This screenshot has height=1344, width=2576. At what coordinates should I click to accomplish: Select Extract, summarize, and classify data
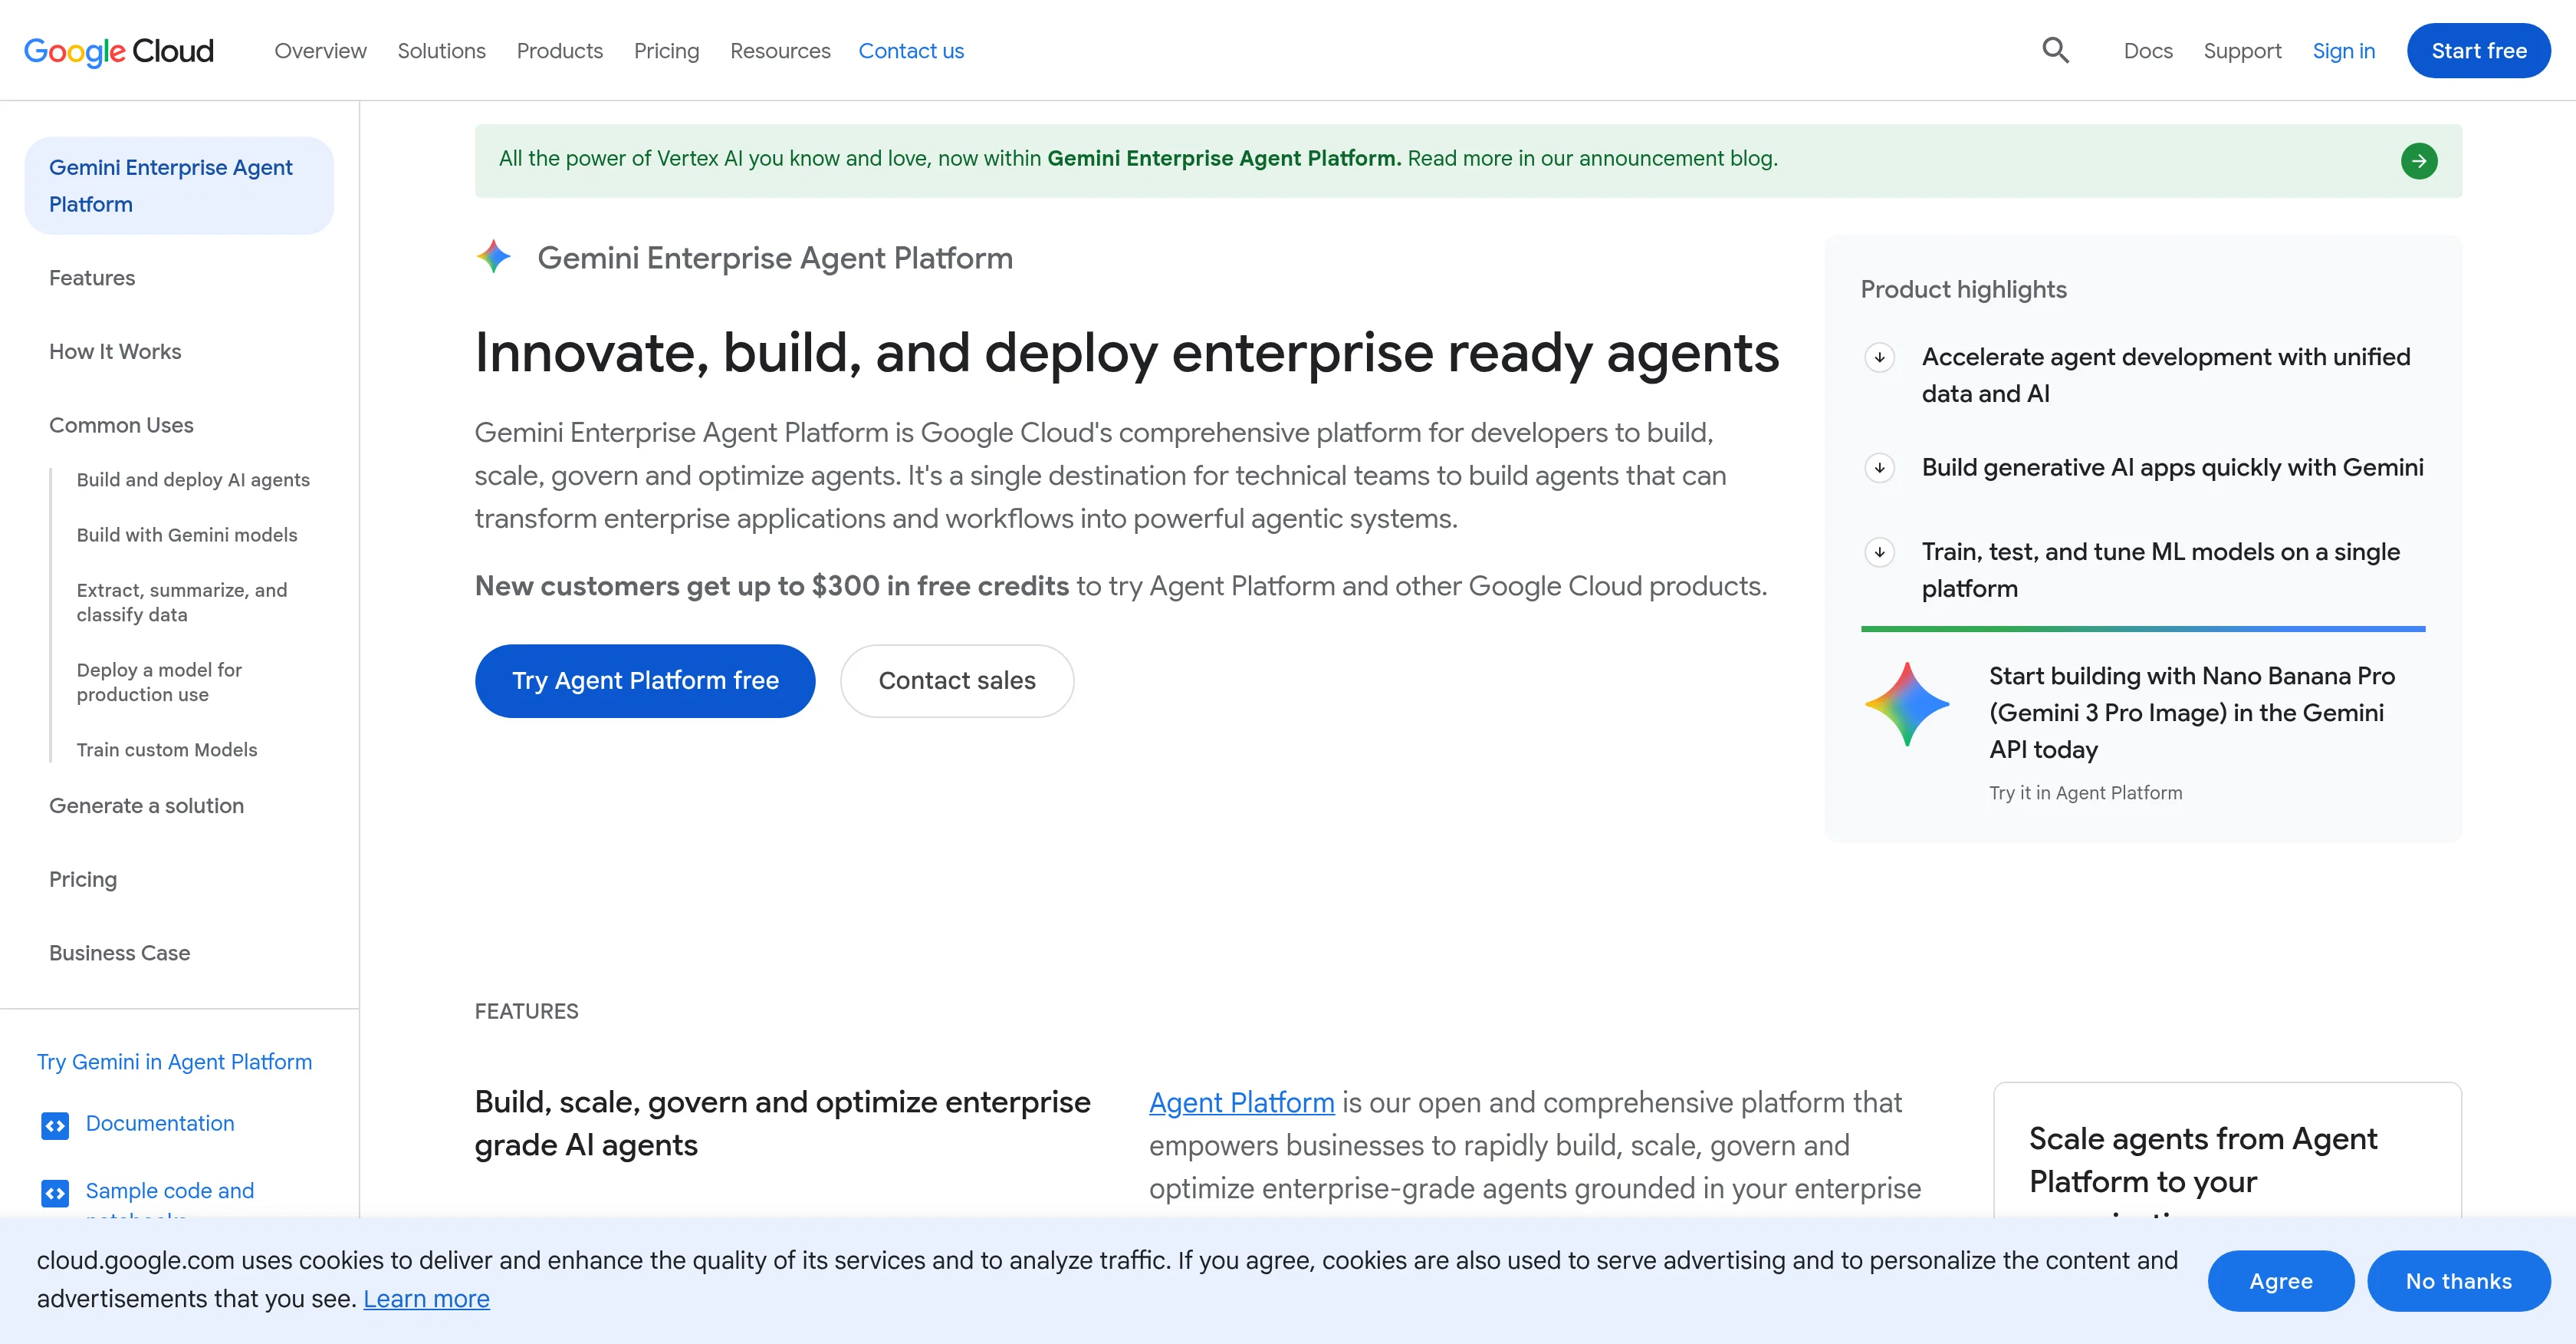182,601
